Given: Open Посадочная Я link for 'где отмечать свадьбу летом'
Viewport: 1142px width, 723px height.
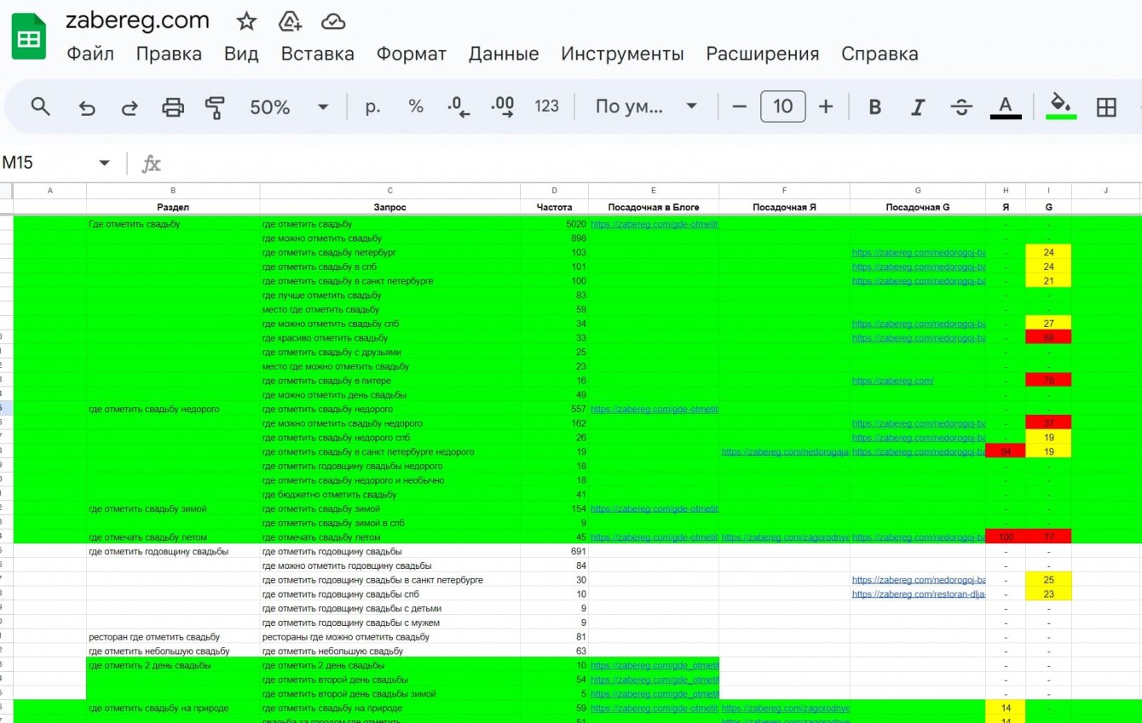Looking at the screenshot, I should point(785,537).
